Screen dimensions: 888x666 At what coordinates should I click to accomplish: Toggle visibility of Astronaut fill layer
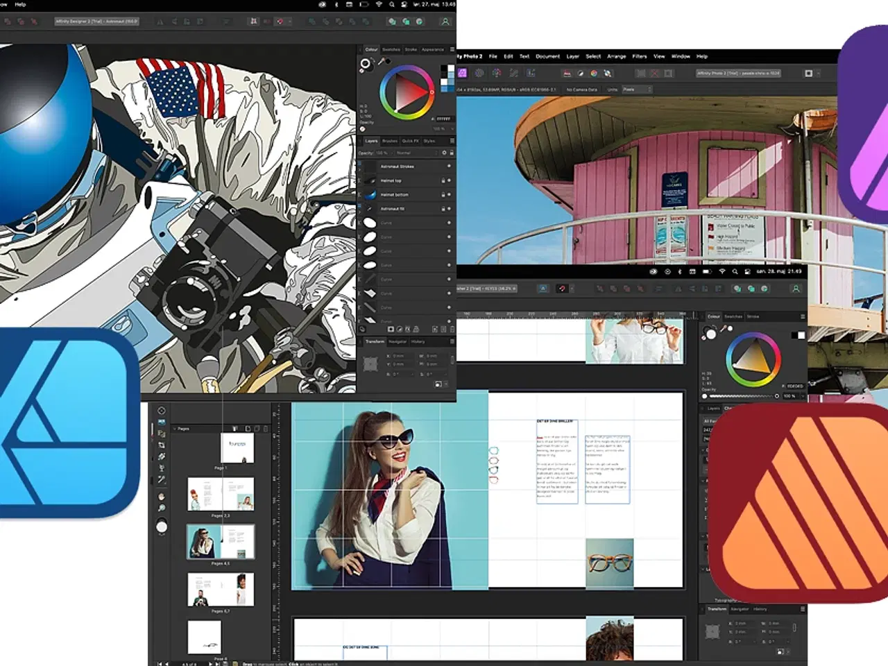[449, 209]
